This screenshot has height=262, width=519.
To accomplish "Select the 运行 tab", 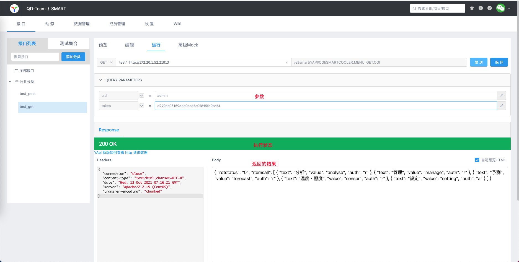I will (x=156, y=45).
